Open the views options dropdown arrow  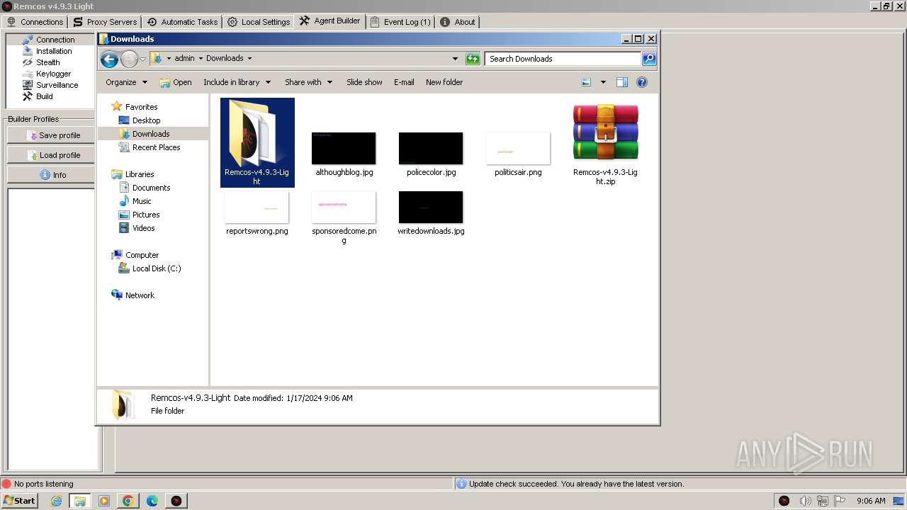click(x=603, y=82)
